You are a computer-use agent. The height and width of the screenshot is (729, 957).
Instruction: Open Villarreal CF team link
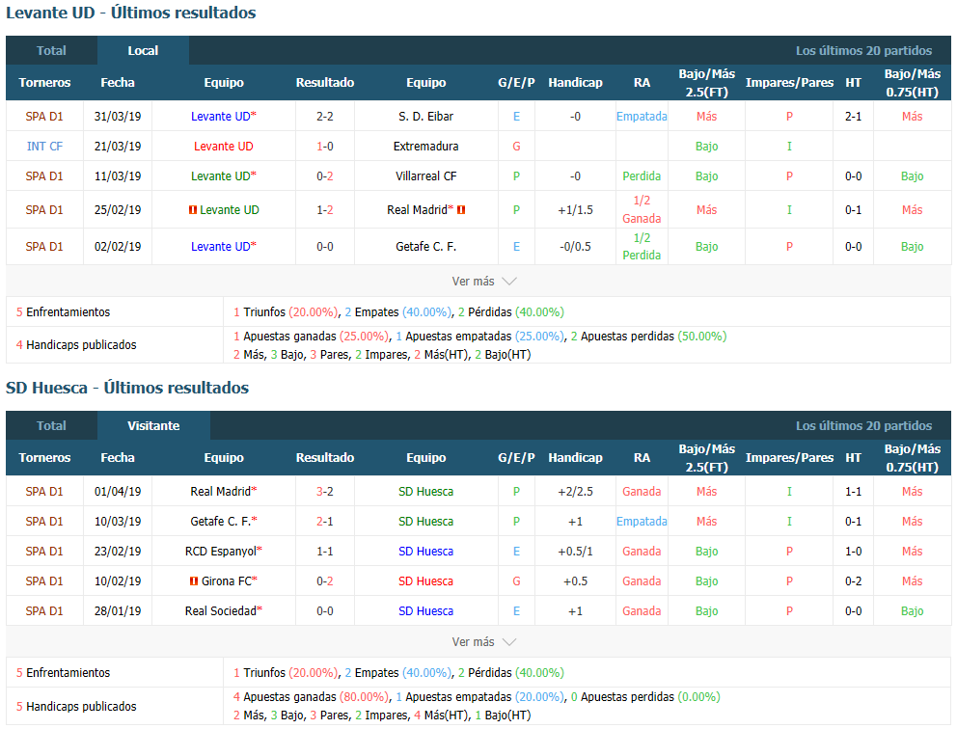[426, 176]
